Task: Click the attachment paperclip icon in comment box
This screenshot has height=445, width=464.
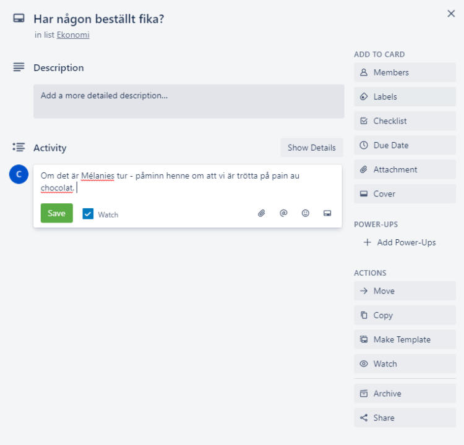Action: tap(262, 213)
